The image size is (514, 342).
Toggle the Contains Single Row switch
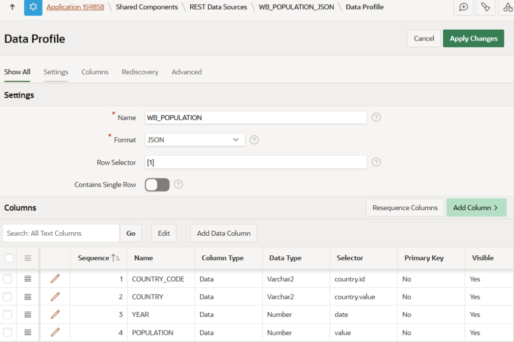click(x=157, y=185)
